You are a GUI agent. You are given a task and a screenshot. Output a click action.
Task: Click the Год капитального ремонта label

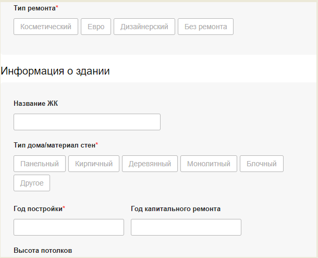(176, 208)
